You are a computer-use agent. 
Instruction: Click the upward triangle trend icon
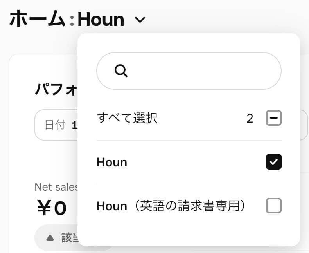50,238
